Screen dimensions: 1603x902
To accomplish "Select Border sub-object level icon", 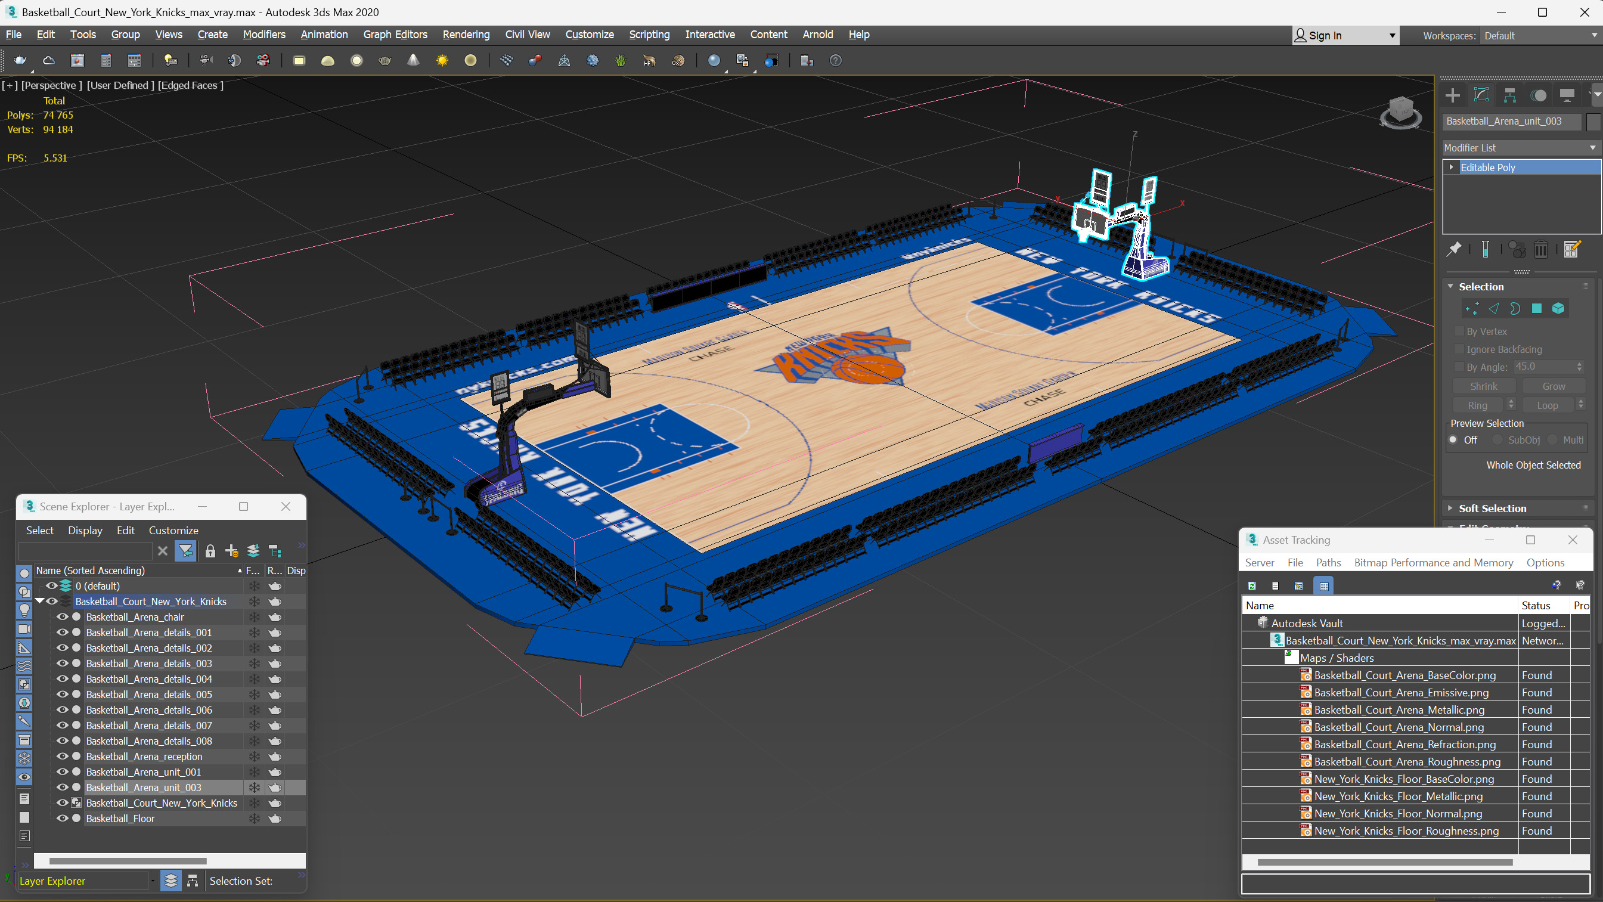I will click(x=1515, y=309).
